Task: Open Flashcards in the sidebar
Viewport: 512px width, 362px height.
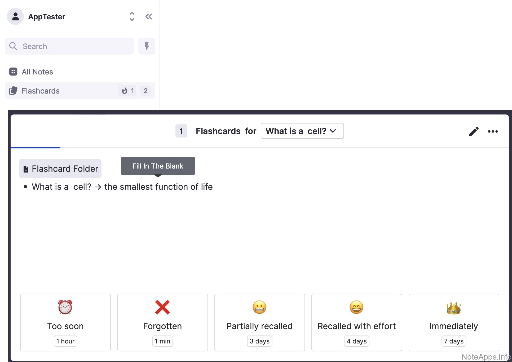Action: pos(41,91)
